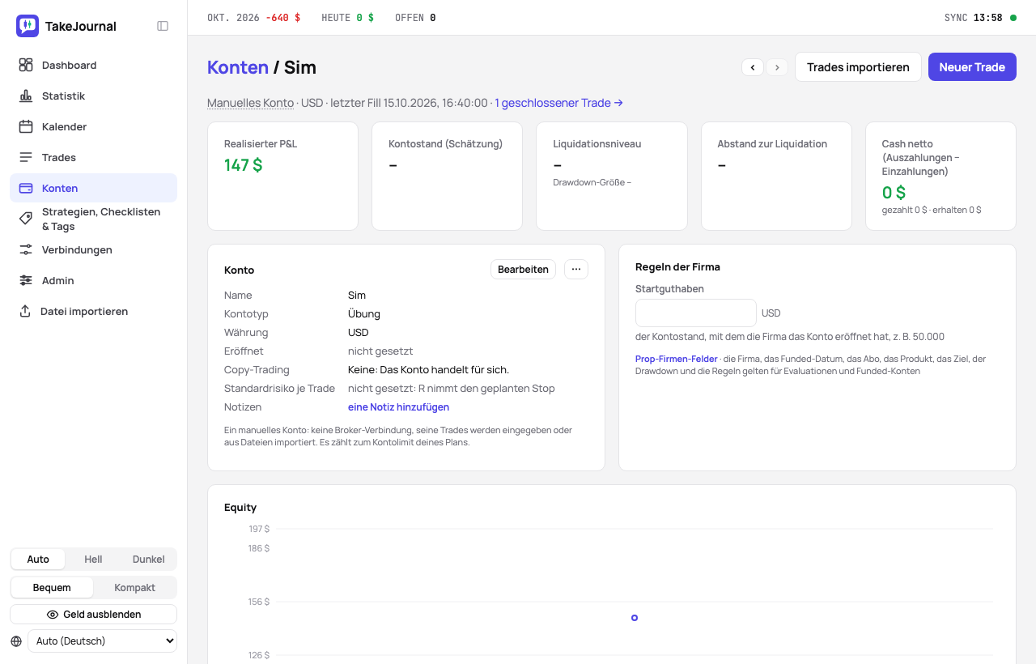The height and width of the screenshot is (664, 1036).
Task: Click the TakeJournal logo icon
Action: (28, 26)
